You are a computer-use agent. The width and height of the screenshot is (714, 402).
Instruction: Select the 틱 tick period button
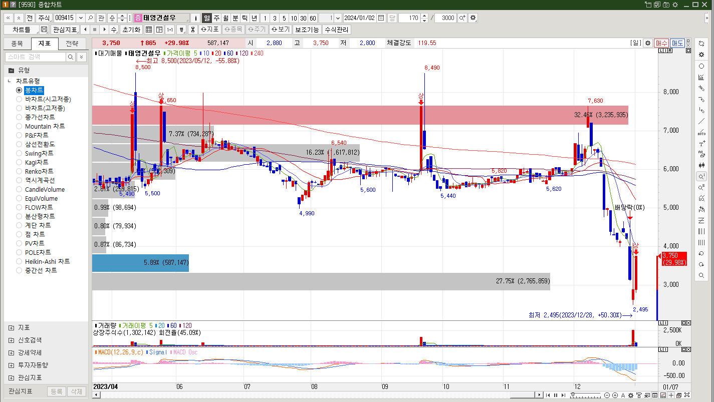click(x=245, y=18)
